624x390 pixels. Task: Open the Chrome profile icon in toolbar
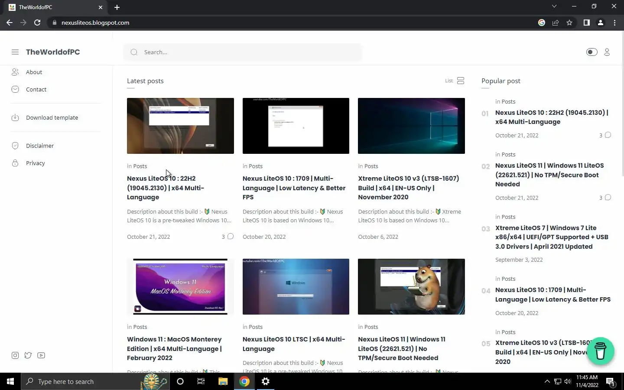[601, 23]
